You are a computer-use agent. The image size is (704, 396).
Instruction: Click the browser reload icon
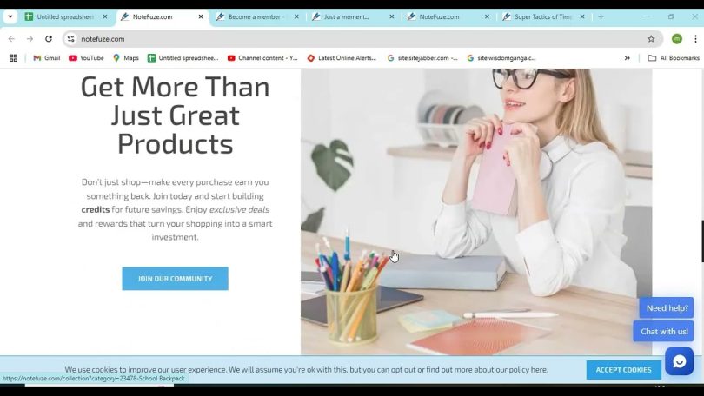tap(49, 39)
